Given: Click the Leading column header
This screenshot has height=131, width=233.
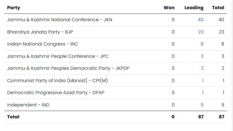Looking at the screenshot, I should point(194,8).
